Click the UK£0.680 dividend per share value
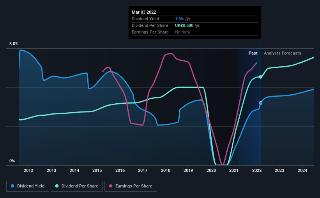320x198 pixels. tap(184, 25)
